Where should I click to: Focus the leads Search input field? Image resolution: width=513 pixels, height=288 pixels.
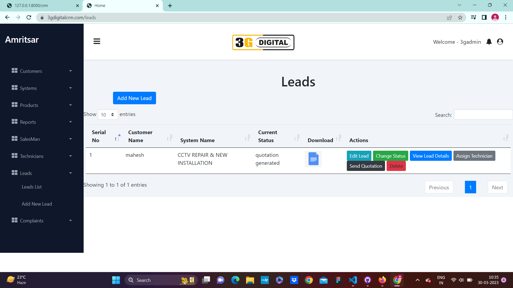click(x=483, y=115)
